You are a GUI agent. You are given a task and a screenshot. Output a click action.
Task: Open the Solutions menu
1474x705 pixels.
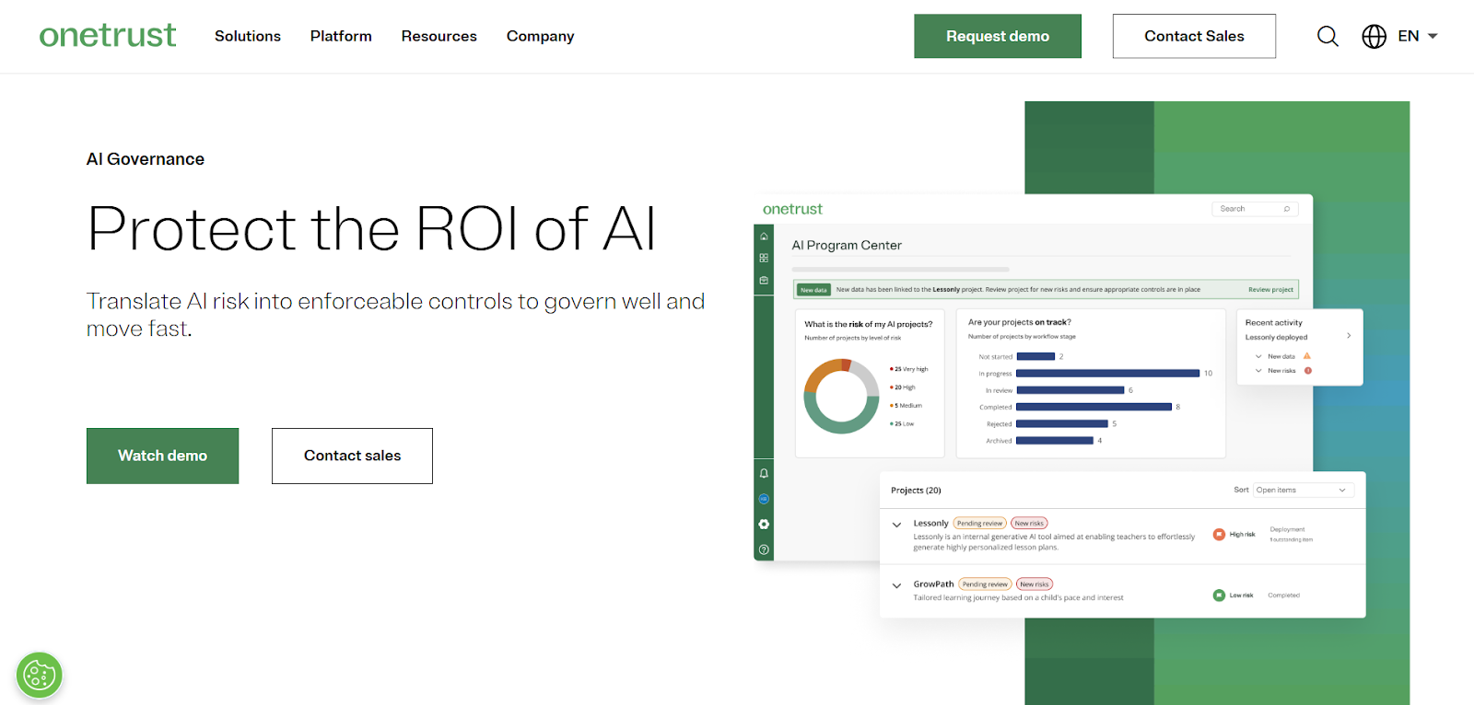pos(248,36)
